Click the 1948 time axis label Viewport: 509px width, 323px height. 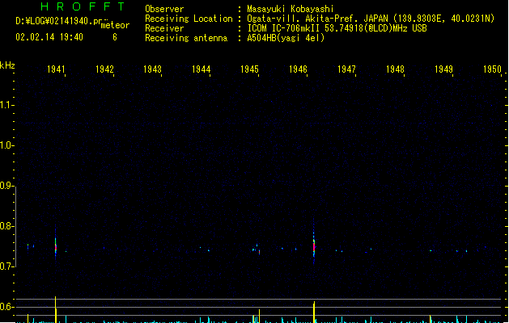395,69
